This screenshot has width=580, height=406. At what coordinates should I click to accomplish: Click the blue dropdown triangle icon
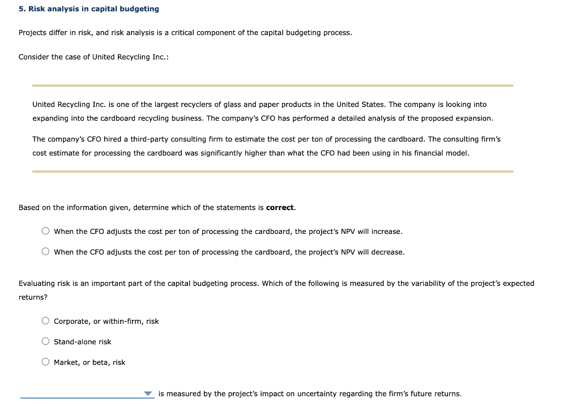click(148, 393)
